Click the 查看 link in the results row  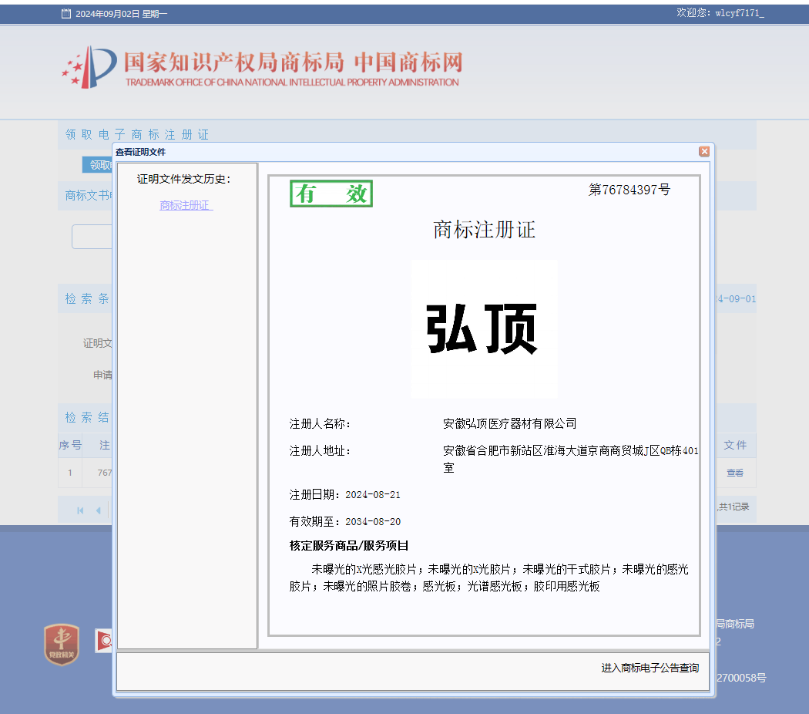(735, 473)
